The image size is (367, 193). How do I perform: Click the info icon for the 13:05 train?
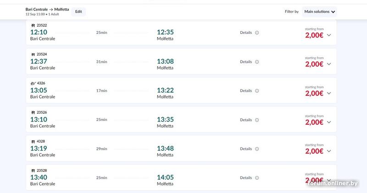[257, 91]
